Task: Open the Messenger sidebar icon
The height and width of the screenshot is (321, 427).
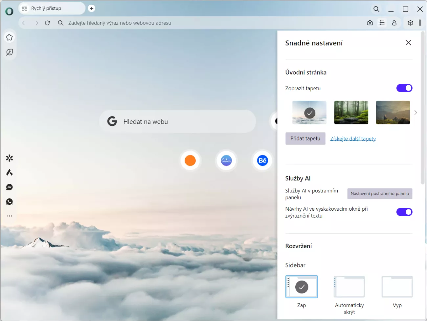Action: tap(10, 187)
